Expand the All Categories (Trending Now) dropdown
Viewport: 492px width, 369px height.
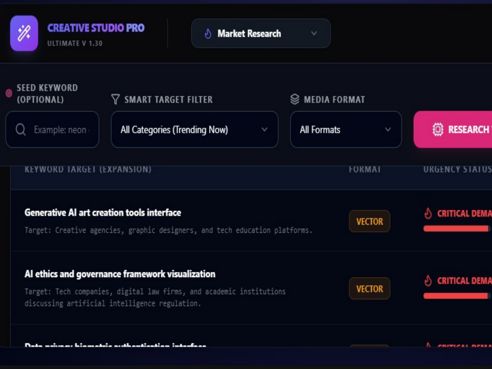(194, 129)
